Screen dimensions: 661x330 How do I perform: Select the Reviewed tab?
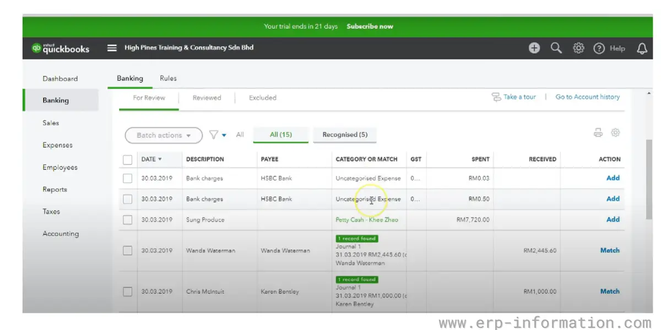click(x=207, y=97)
